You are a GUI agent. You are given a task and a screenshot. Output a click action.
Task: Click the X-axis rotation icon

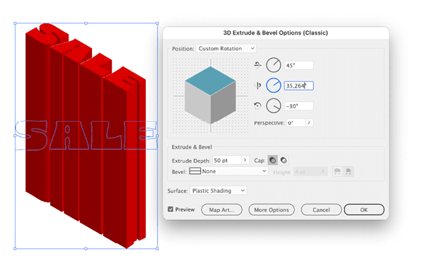pyautogui.click(x=257, y=65)
